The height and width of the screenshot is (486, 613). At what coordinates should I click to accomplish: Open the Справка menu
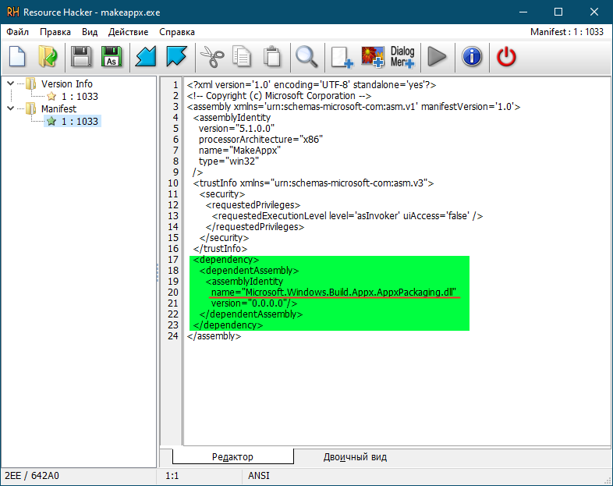pyautogui.click(x=177, y=32)
